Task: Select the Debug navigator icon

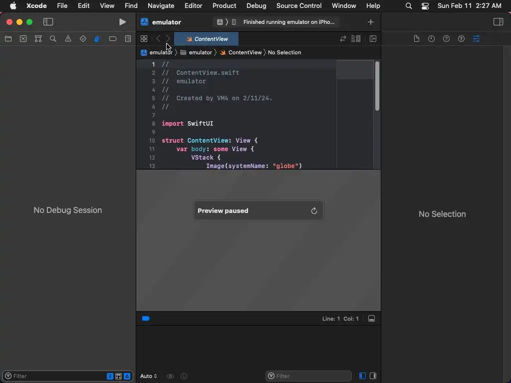Action: pos(98,39)
